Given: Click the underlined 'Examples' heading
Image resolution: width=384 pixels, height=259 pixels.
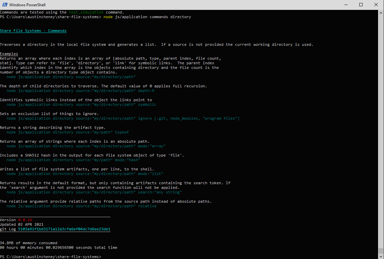Looking at the screenshot, I should (x=9, y=54).
